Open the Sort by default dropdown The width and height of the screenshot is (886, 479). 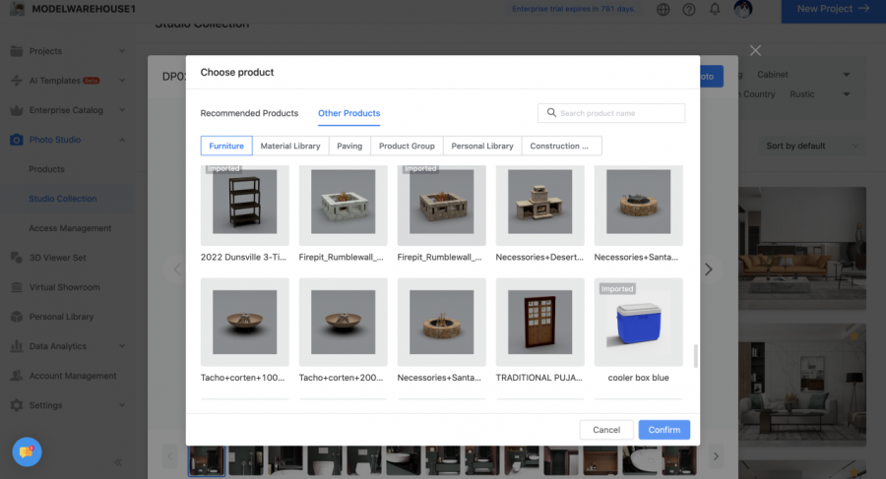[x=811, y=146]
